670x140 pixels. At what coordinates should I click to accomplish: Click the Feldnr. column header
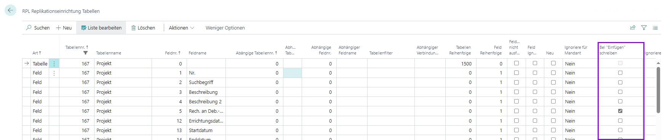(x=173, y=53)
